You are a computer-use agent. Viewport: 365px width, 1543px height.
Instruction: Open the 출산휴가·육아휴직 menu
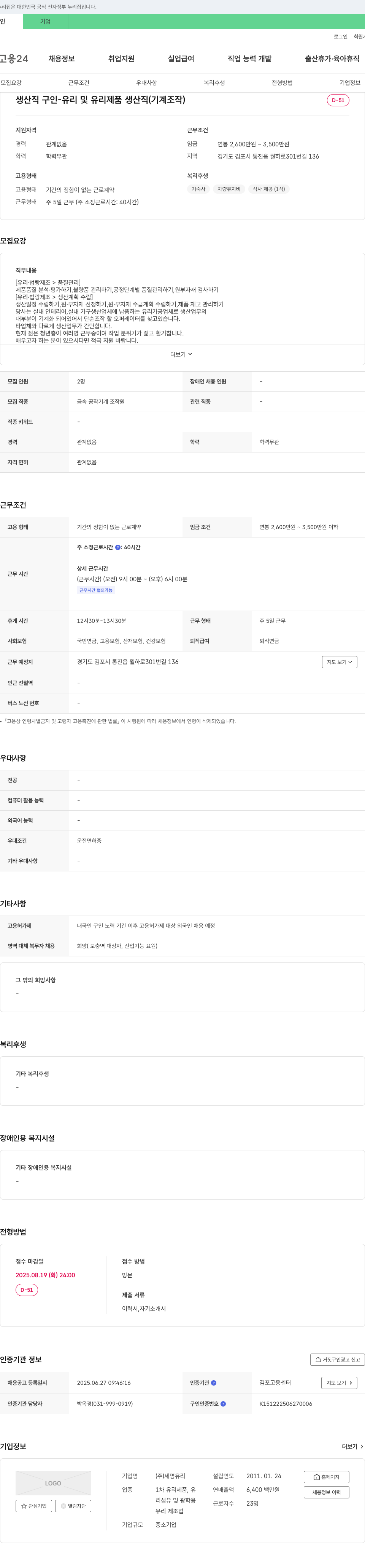pyautogui.click(x=332, y=59)
